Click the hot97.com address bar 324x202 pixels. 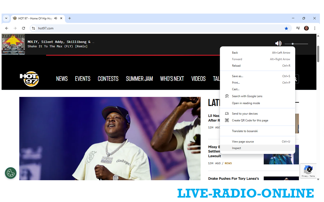[158, 28]
